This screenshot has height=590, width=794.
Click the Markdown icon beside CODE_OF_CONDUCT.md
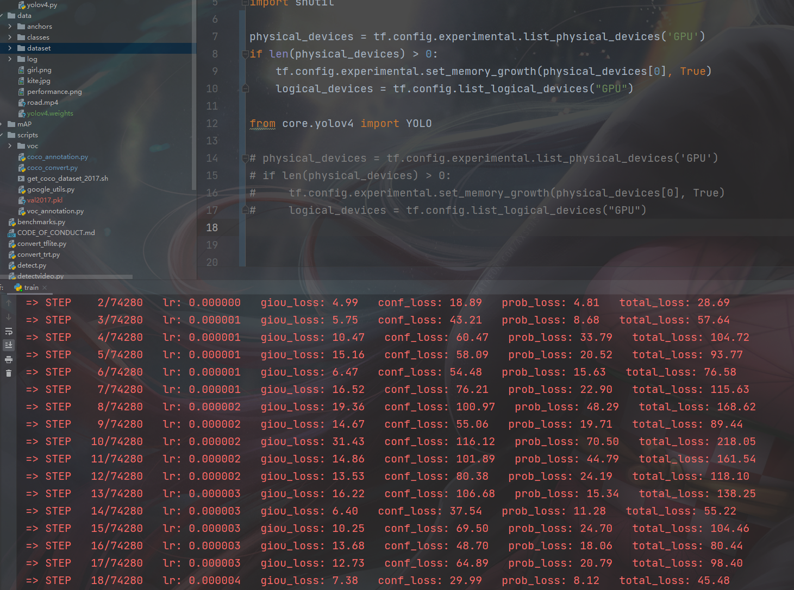click(x=11, y=232)
